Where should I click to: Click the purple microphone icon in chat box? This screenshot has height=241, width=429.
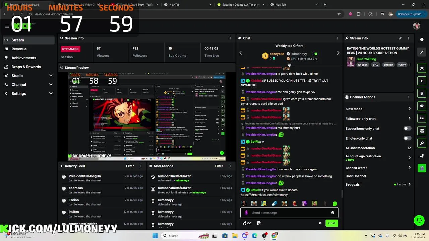tap(246, 213)
